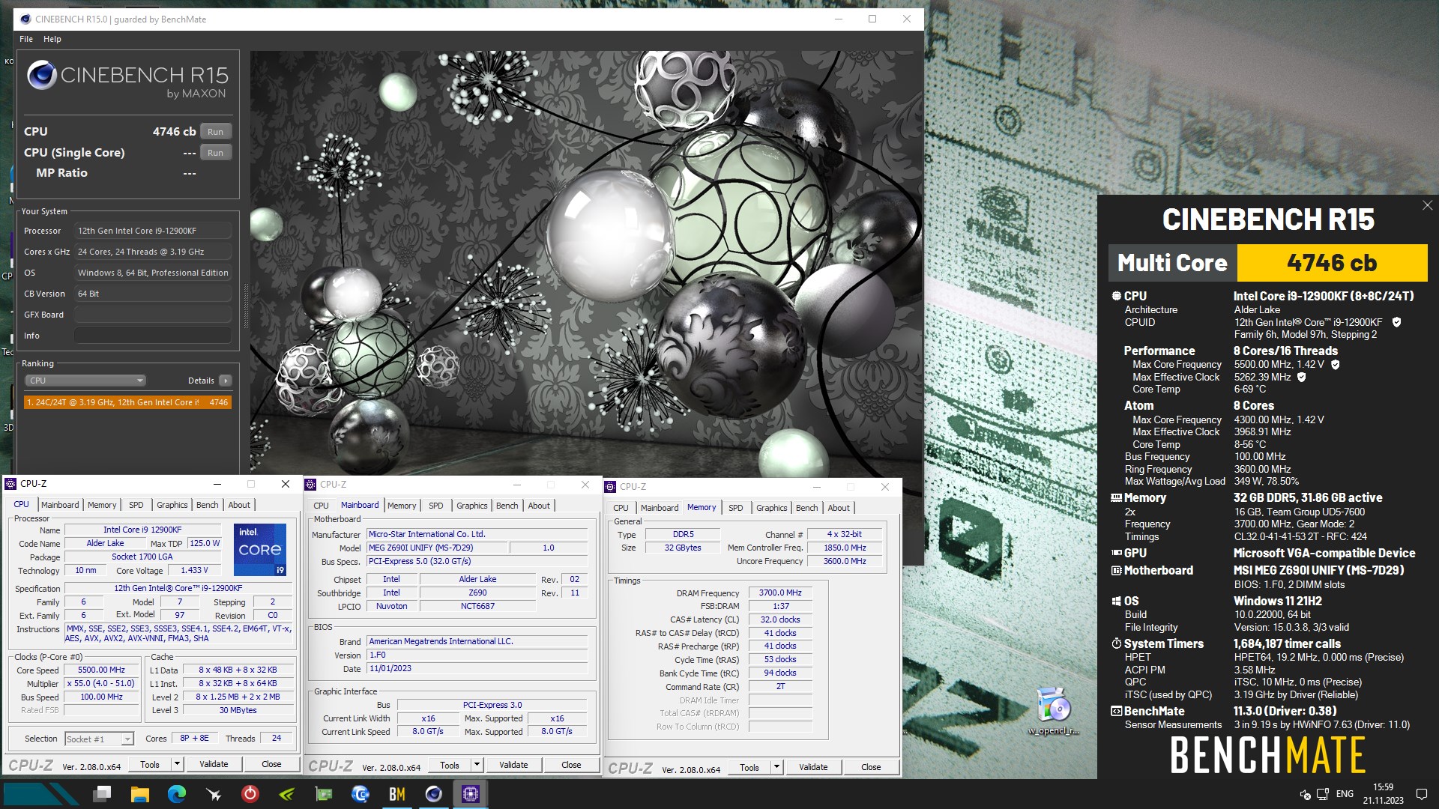Click the CPU-Z title icon of first window
The image size is (1439, 809).
(x=10, y=484)
